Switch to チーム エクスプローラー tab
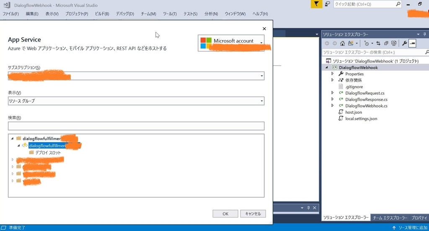Viewport: 429px width, 231px height. pos(390,218)
